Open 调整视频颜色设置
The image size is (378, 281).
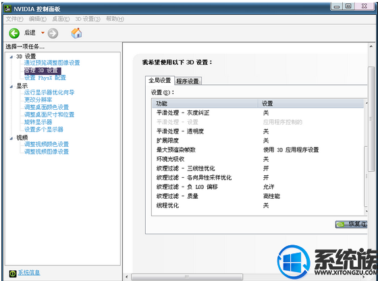coord(47,144)
